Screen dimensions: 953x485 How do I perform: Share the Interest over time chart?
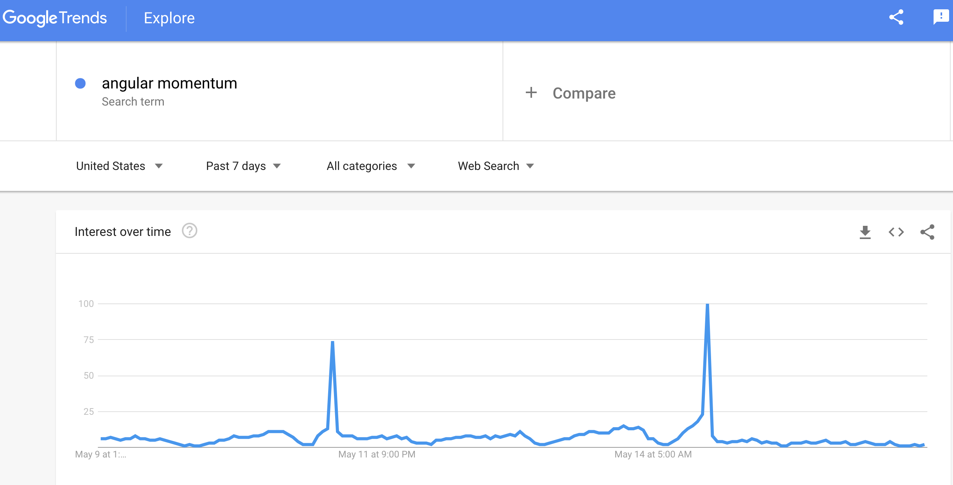click(927, 232)
